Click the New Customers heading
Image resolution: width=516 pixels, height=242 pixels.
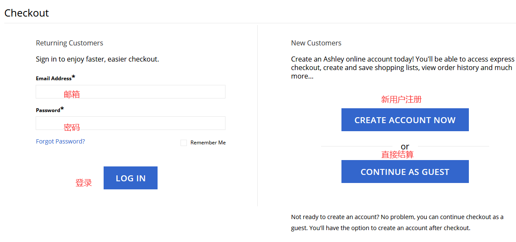(316, 43)
